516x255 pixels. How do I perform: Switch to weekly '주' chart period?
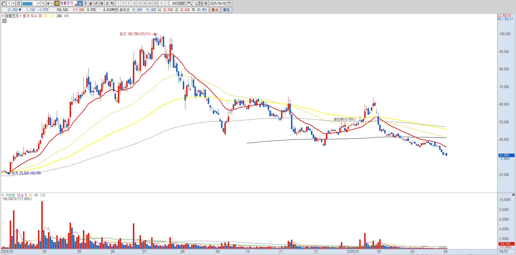[x=85, y=3]
